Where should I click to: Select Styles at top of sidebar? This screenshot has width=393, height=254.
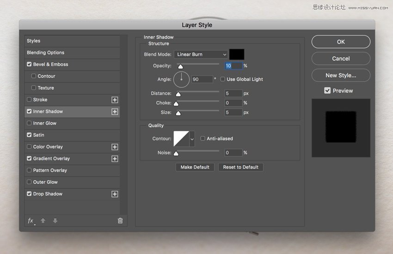click(x=72, y=41)
